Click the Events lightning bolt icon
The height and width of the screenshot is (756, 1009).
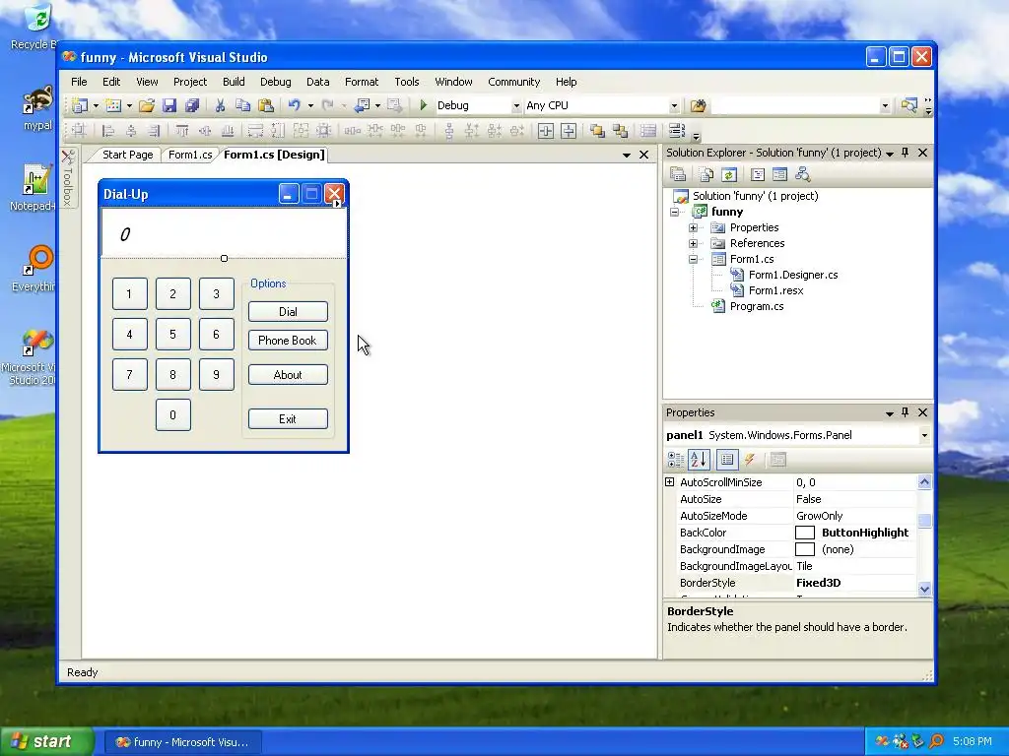(750, 459)
